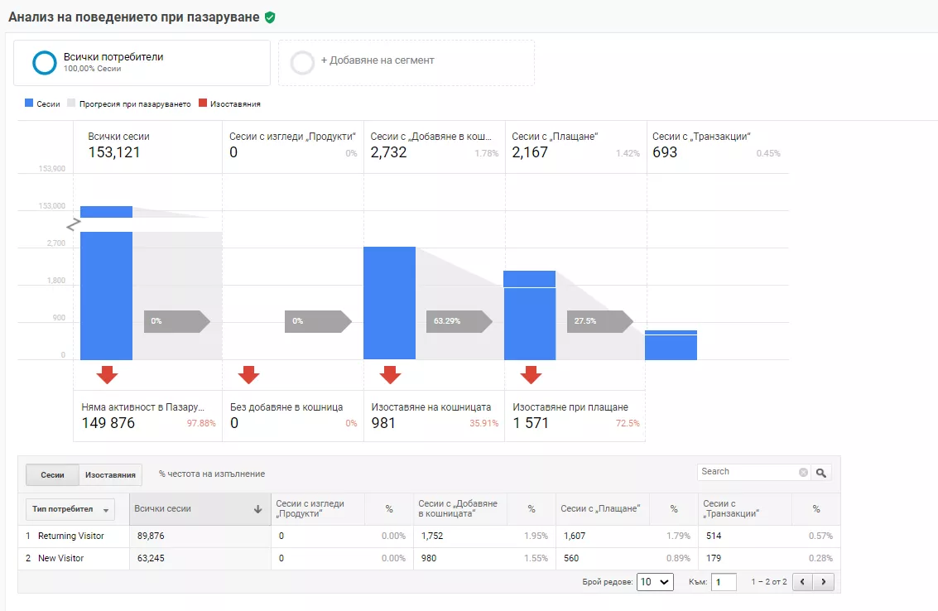Image resolution: width=938 pixels, height=611 pixels.
Task: Click the Search input field
Action: (748, 472)
